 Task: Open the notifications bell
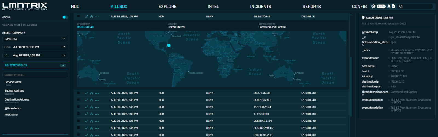tap(389, 6)
